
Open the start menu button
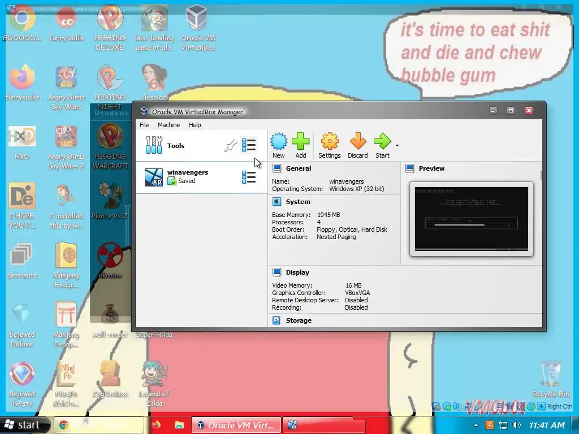[x=24, y=425]
